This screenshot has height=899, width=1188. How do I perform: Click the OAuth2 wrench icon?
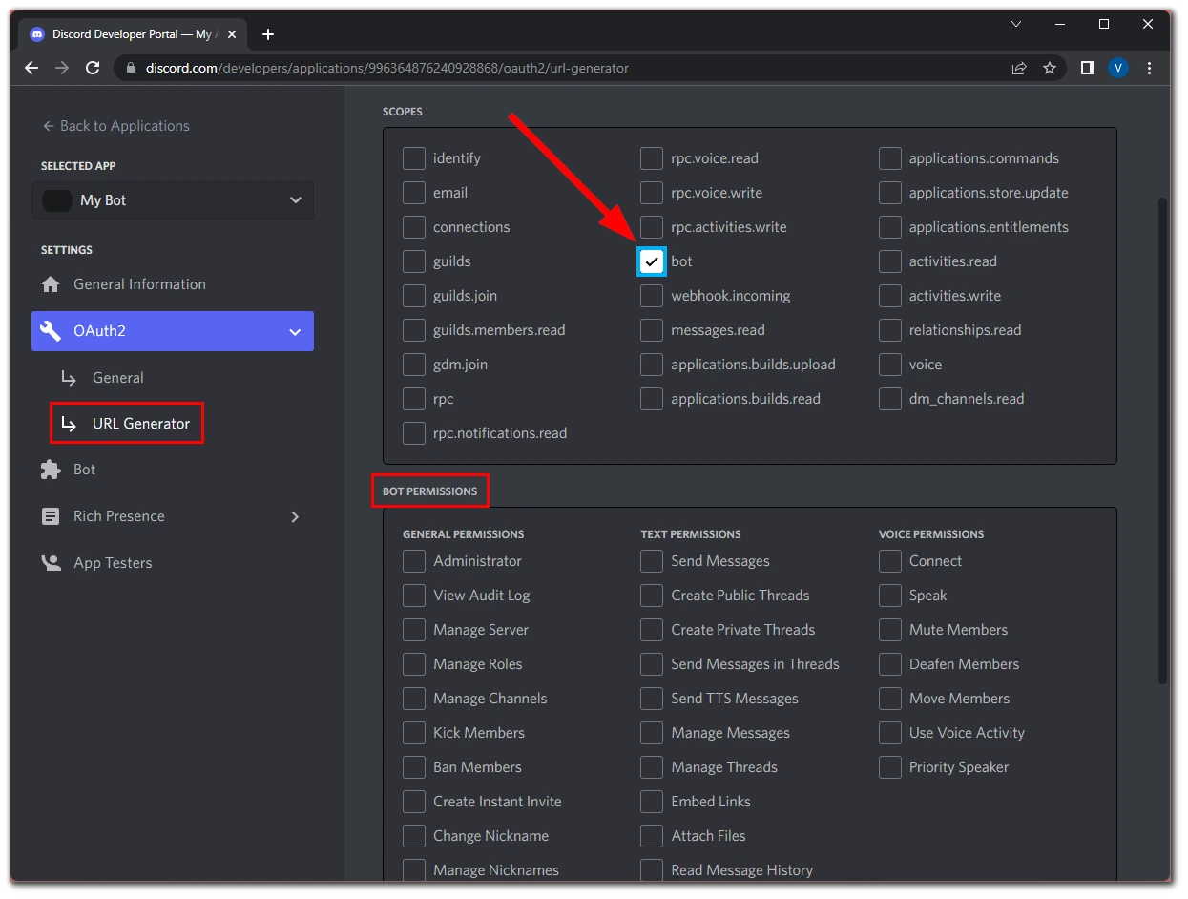point(51,331)
